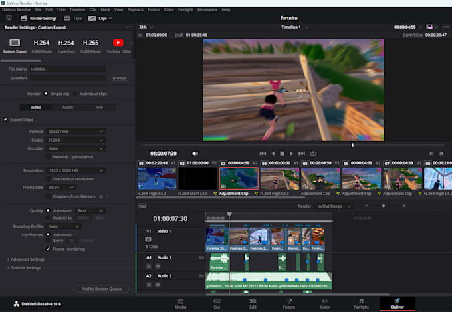This screenshot has width=452, height=312.
Task: Open the Resolution dropdown 1920 x 1080 HD
Action: [x=76, y=170]
